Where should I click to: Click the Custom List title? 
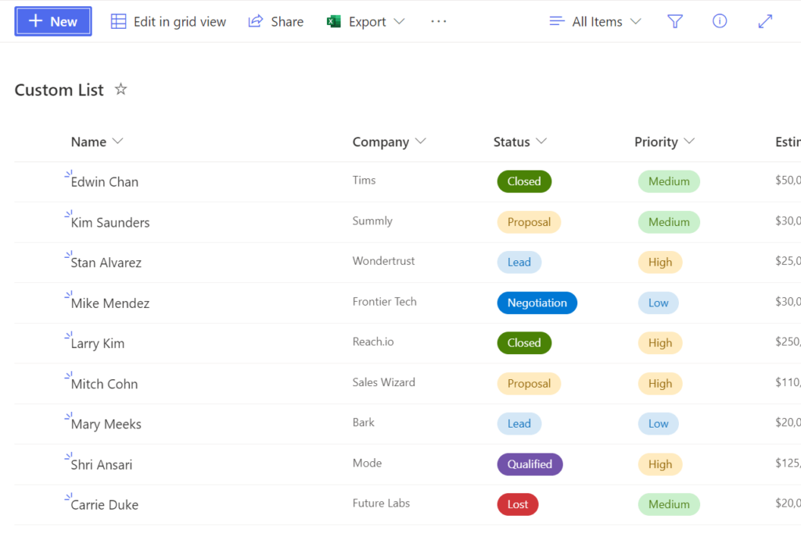[x=59, y=90]
